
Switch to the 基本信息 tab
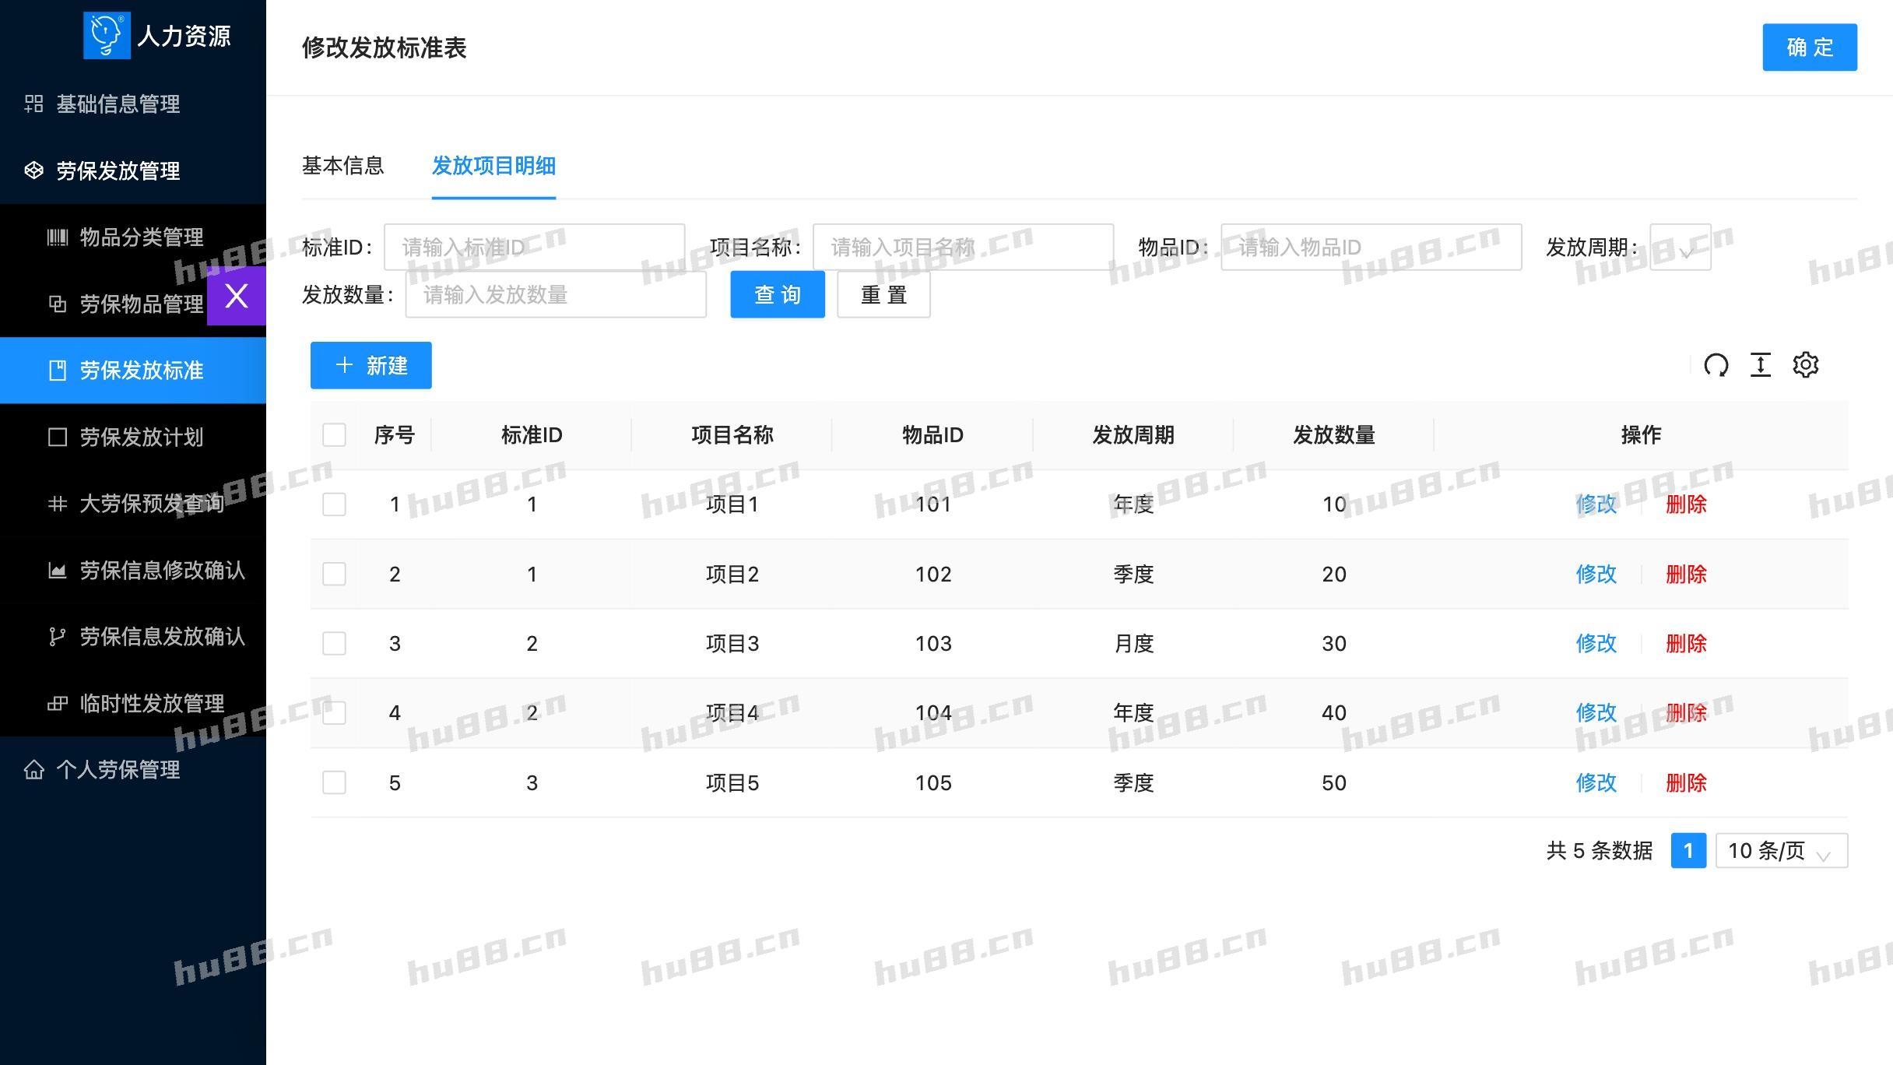[343, 166]
